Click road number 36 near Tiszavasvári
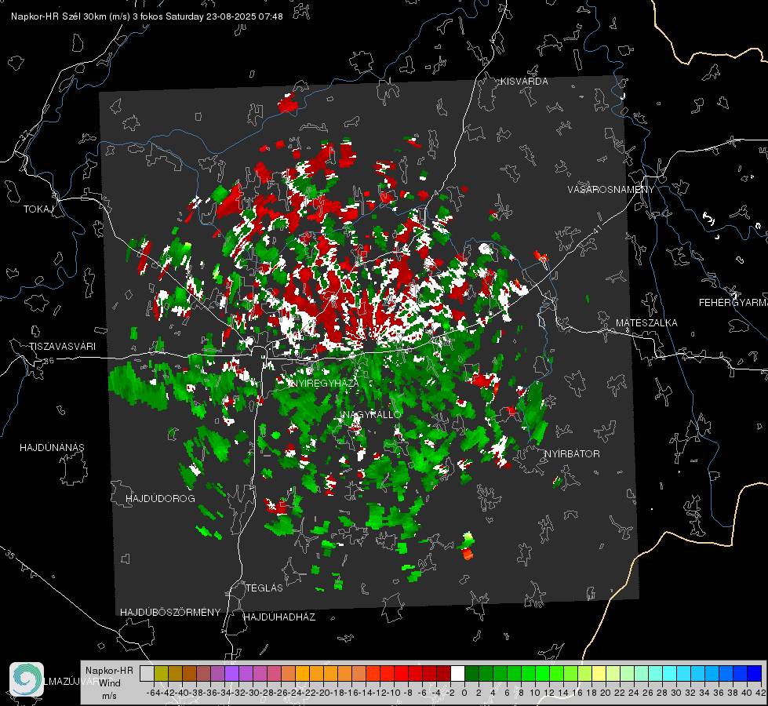Image resolution: width=768 pixels, height=706 pixels. click(x=49, y=361)
